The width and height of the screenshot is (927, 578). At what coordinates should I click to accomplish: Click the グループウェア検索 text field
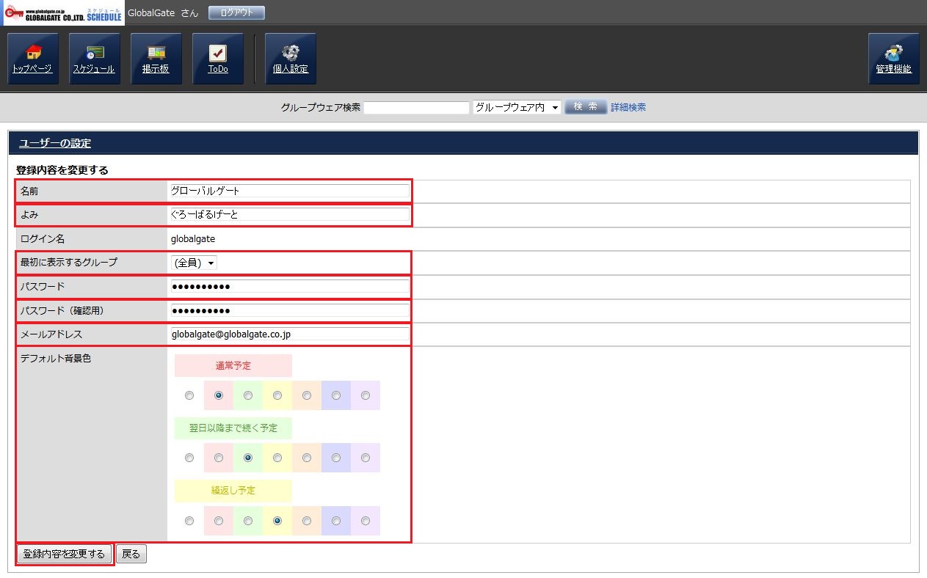pyautogui.click(x=416, y=108)
